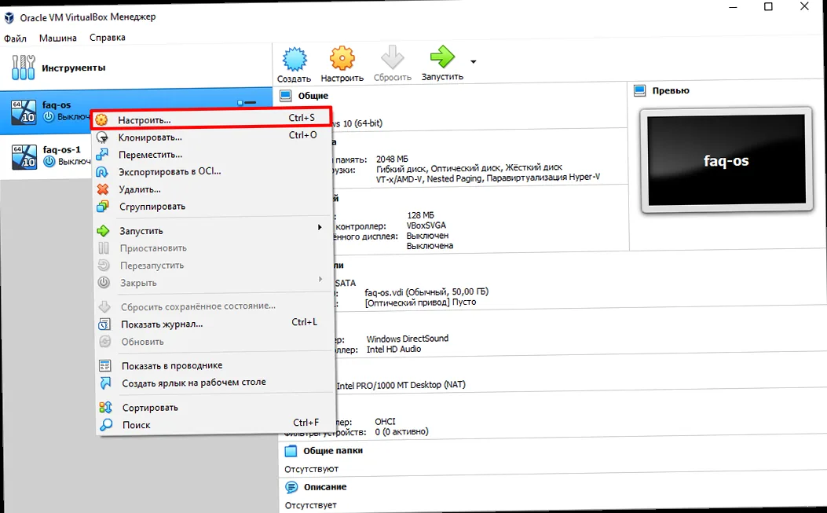The height and width of the screenshot is (513, 827).
Task: Choose Показать в проводнике
Action: (174, 365)
